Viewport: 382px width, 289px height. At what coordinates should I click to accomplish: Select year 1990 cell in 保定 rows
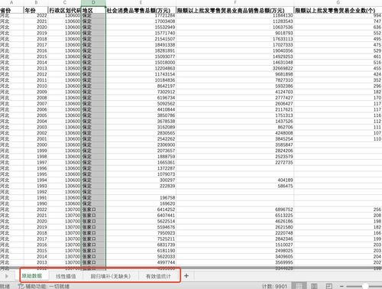[x=36, y=203]
